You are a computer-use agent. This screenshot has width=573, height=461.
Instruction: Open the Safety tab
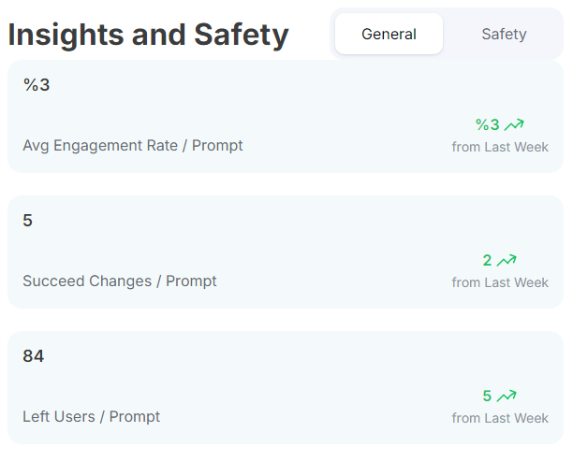(504, 34)
